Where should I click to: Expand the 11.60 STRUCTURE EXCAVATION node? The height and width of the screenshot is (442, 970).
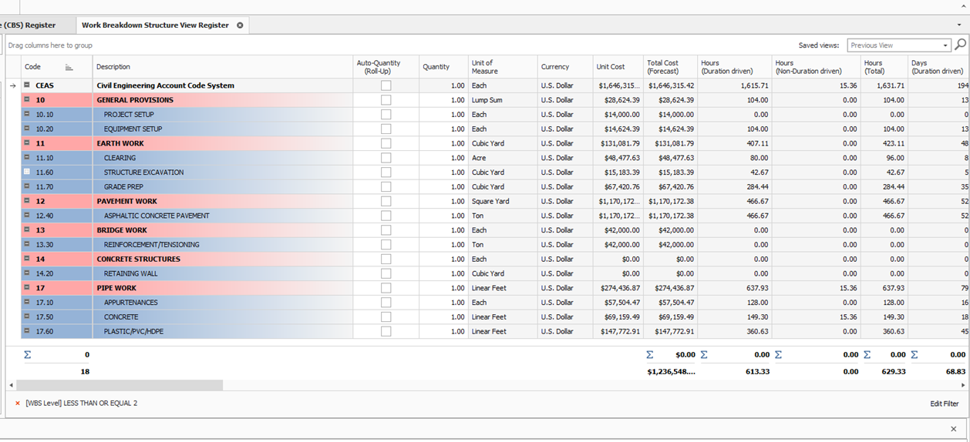pos(27,172)
